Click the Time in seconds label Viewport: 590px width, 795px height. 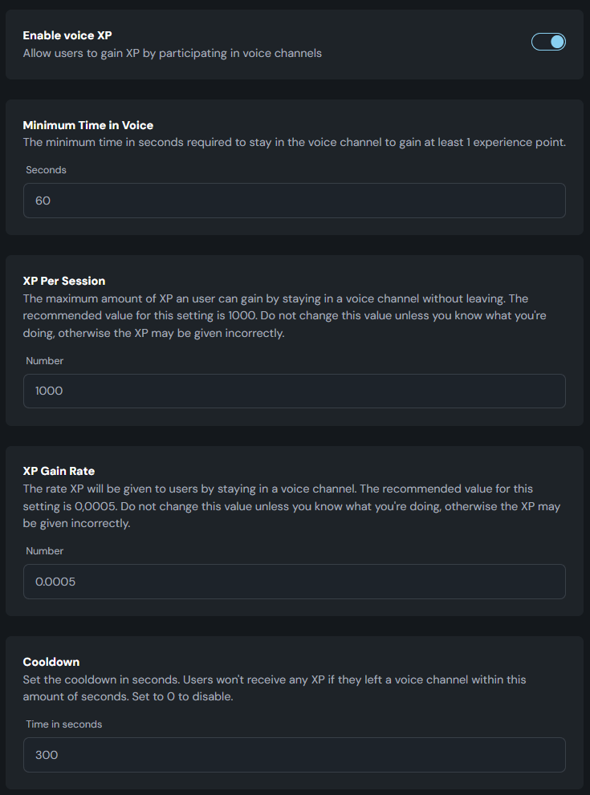pyautogui.click(x=64, y=724)
